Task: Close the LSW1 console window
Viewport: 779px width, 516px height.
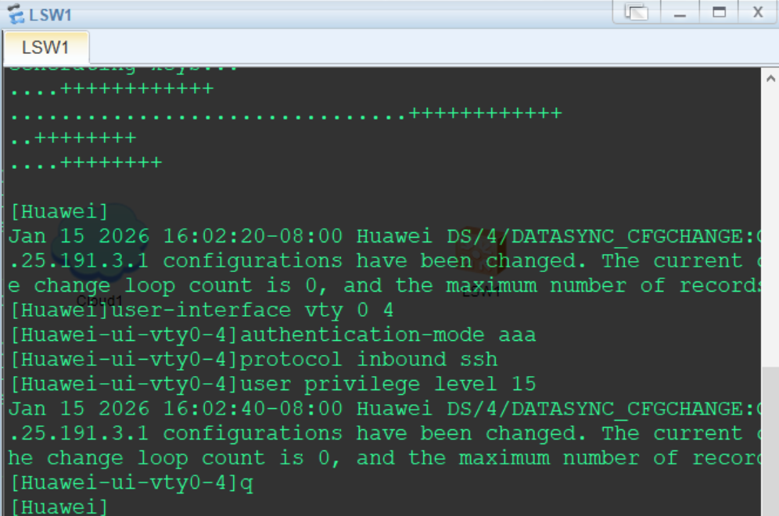Action: click(x=757, y=13)
